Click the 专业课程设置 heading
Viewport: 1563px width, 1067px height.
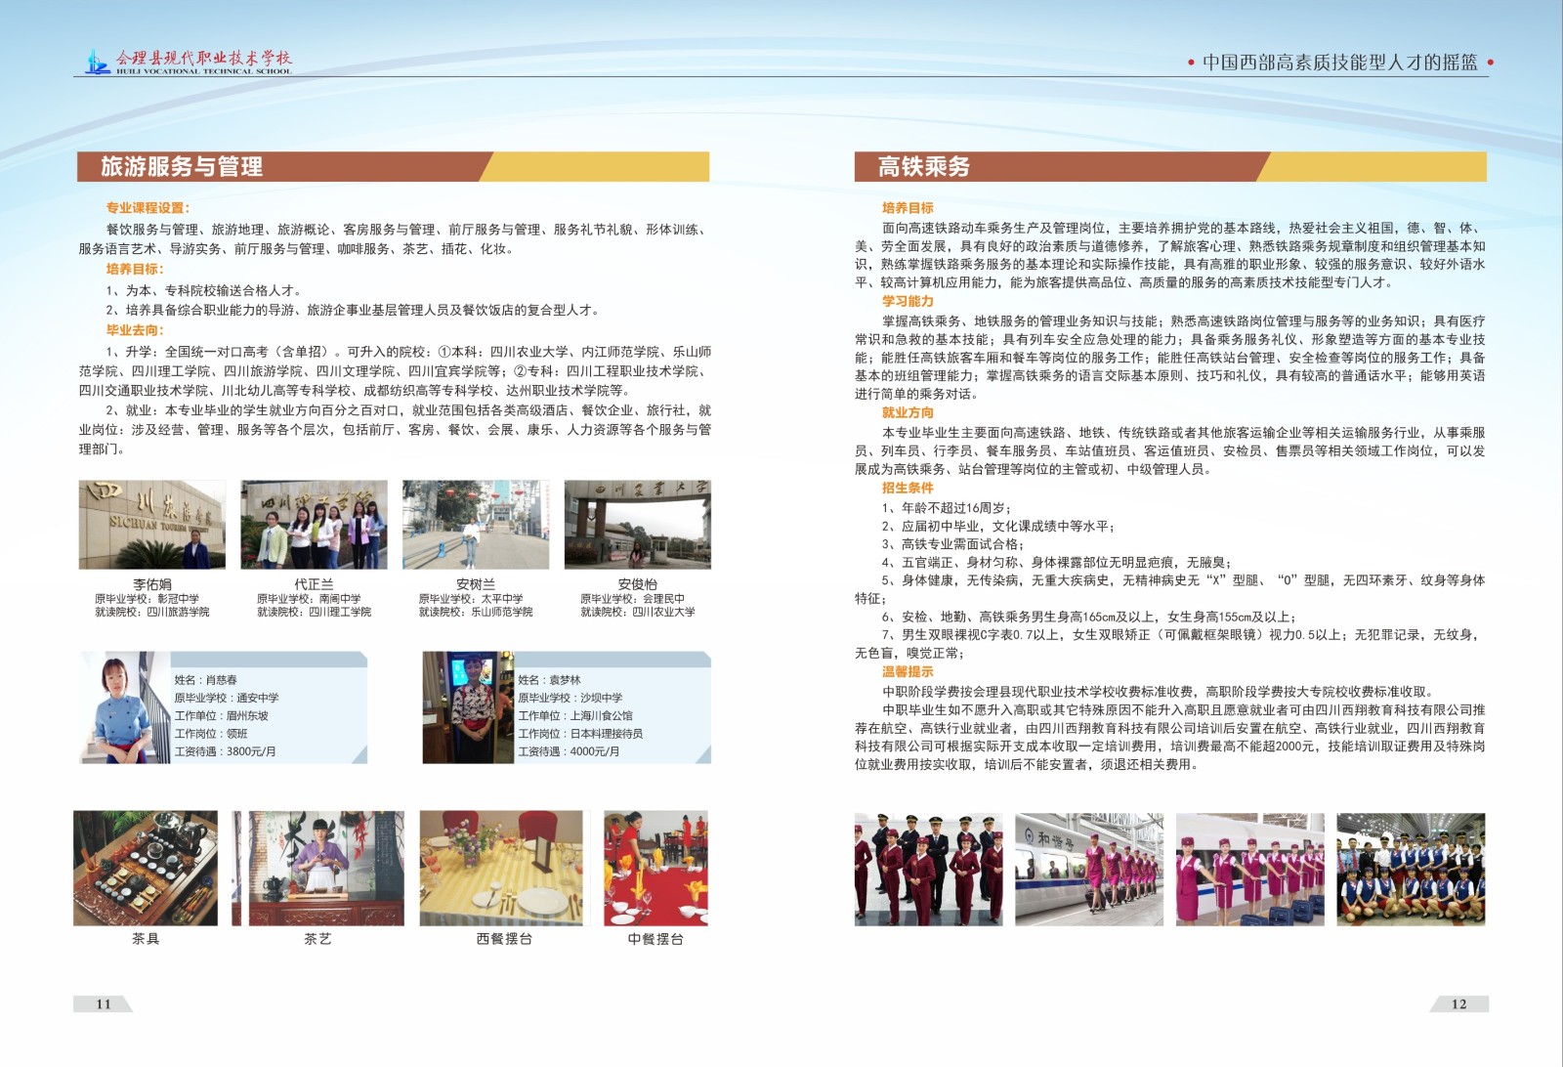[148, 208]
